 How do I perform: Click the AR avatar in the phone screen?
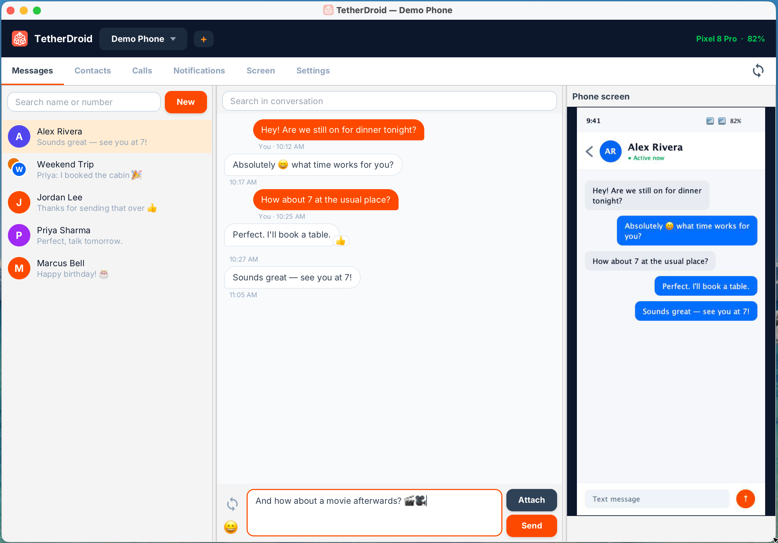(610, 152)
